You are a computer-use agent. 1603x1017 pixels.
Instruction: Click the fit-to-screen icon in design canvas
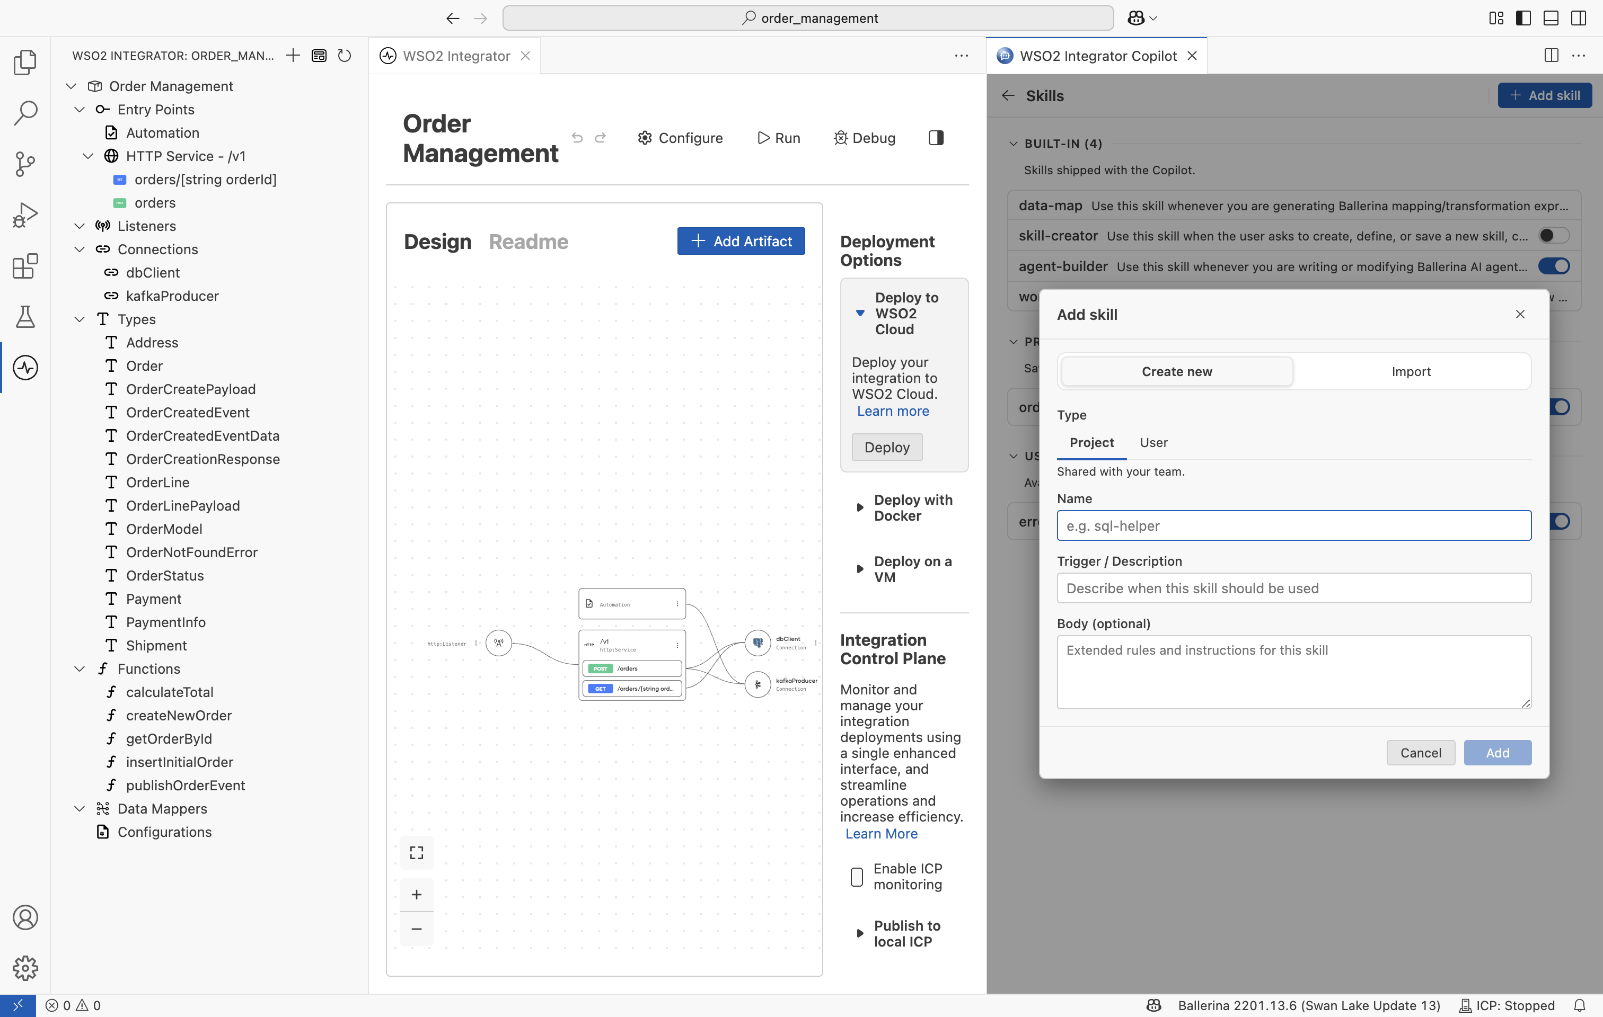(417, 853)
